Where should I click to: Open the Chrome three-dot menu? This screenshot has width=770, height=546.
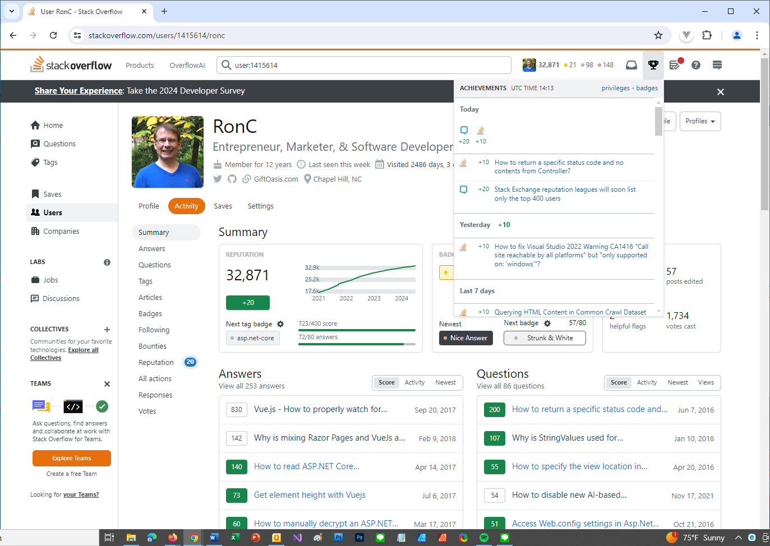tap(757, 35)
